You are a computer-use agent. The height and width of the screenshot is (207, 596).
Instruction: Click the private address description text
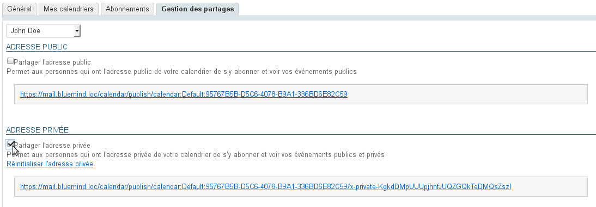196,155
